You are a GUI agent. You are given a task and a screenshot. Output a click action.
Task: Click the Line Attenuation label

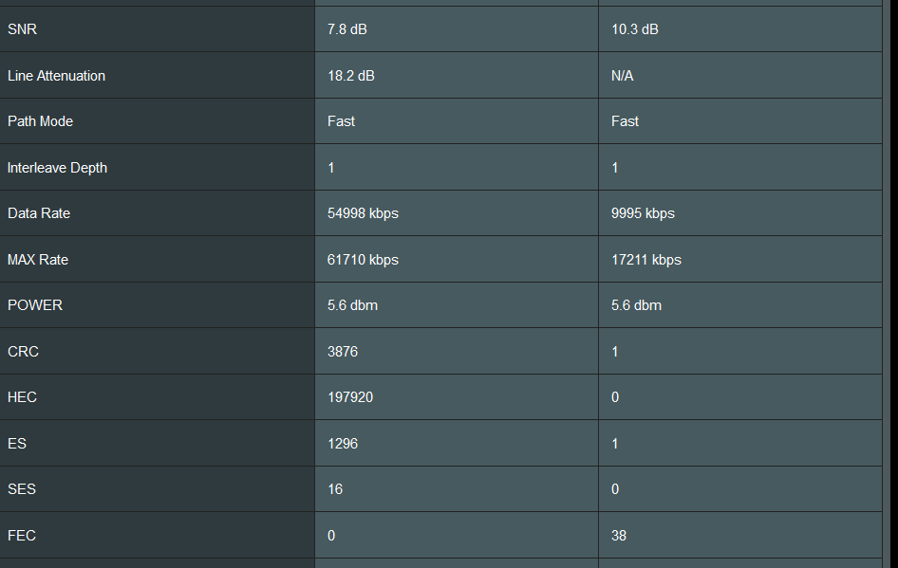pyautogui.click(x=56, y=76)
